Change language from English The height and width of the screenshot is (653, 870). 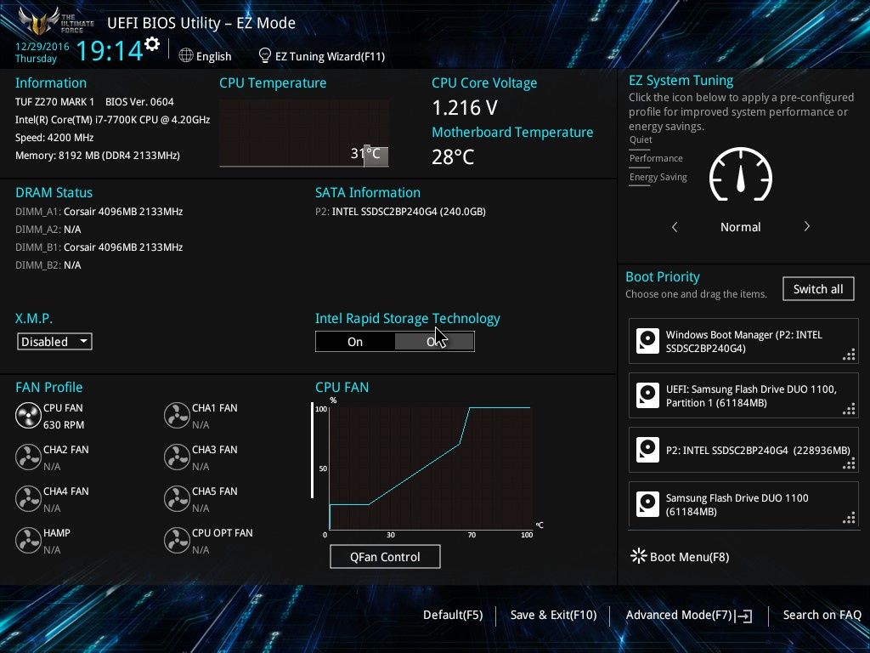(213, 56)
